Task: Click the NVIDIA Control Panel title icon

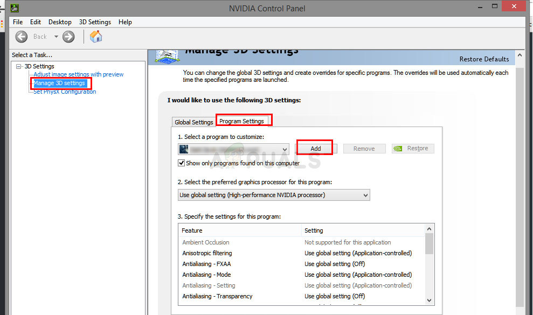Action: pyautogui.click(x=14, y=8)
